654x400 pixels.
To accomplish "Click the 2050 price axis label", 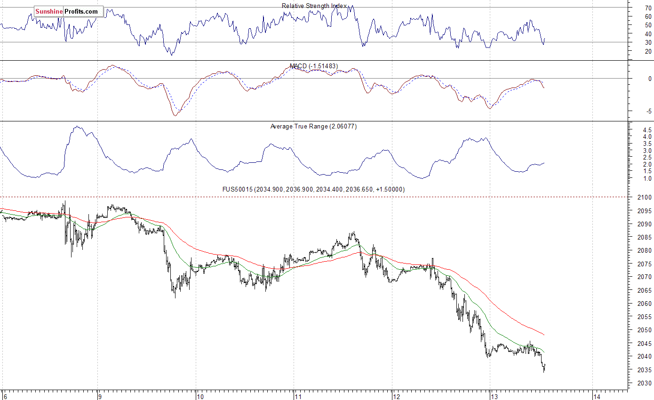I will click(645, 330).
